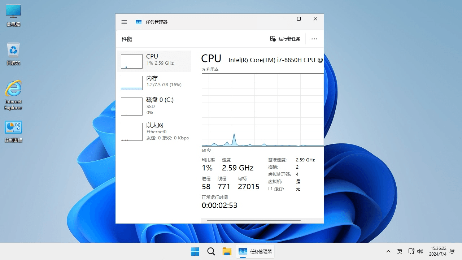
Task: Open the 磁盘 0 (C:) disk panel
Action: tap(154, 106)
